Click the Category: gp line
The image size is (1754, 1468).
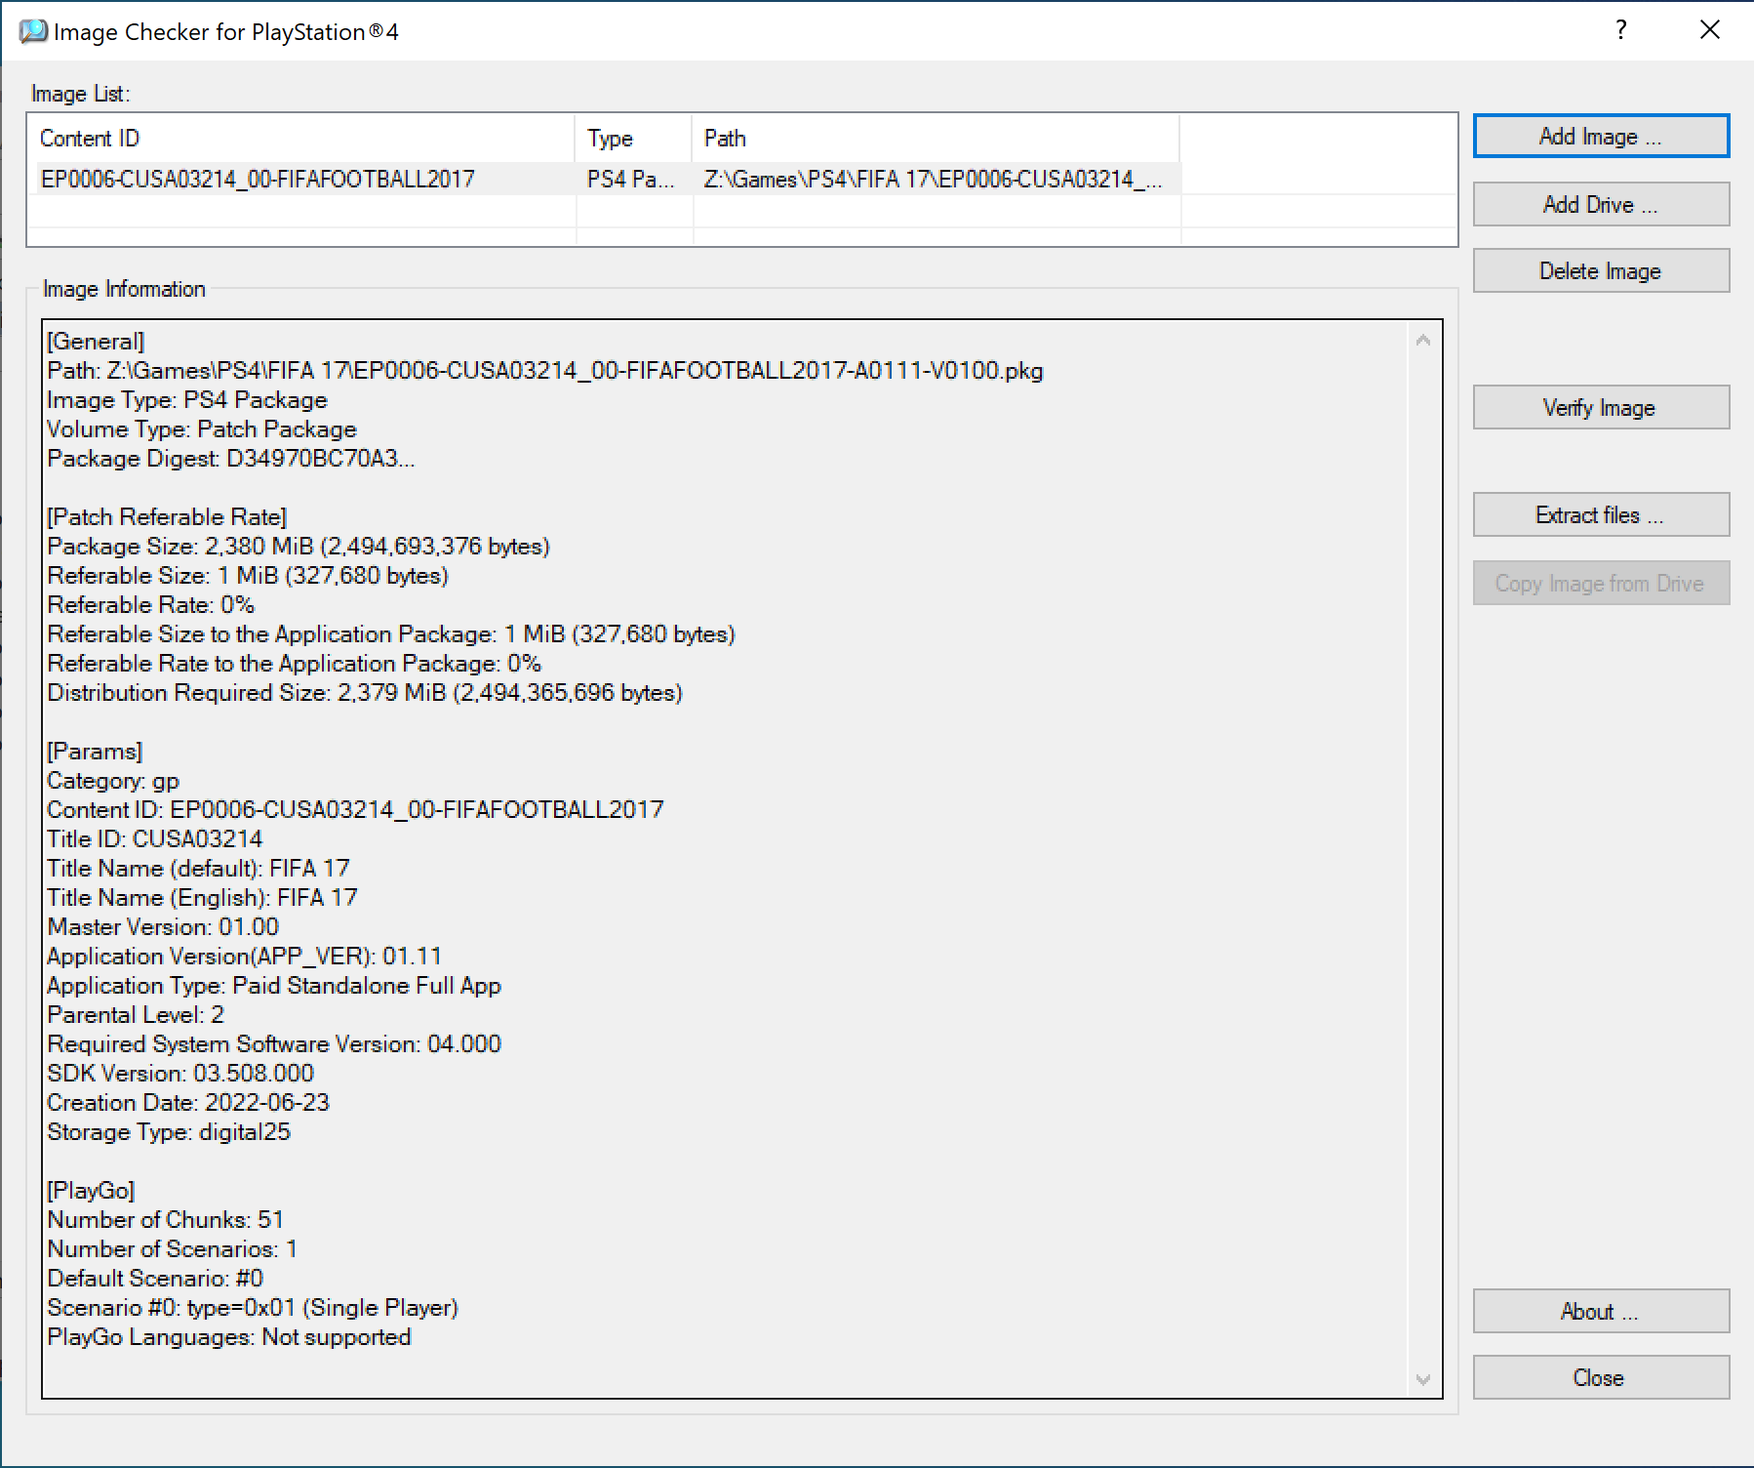[113, 780]
